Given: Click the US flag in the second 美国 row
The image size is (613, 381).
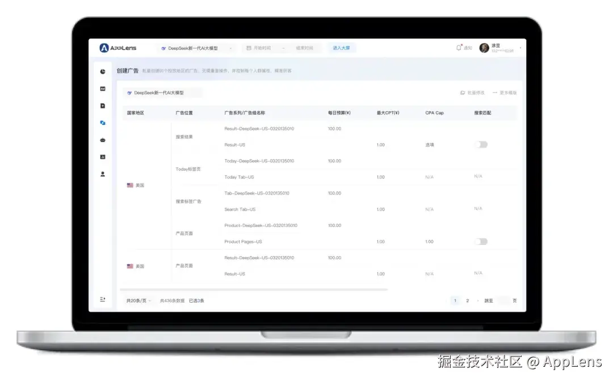Looking at the screenshot, I should tap(130, 266).
